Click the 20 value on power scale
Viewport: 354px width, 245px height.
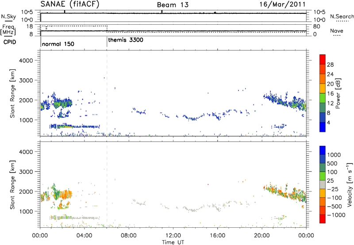330,84
